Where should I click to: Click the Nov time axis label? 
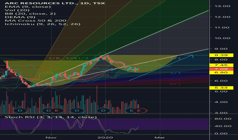point(51,137)
